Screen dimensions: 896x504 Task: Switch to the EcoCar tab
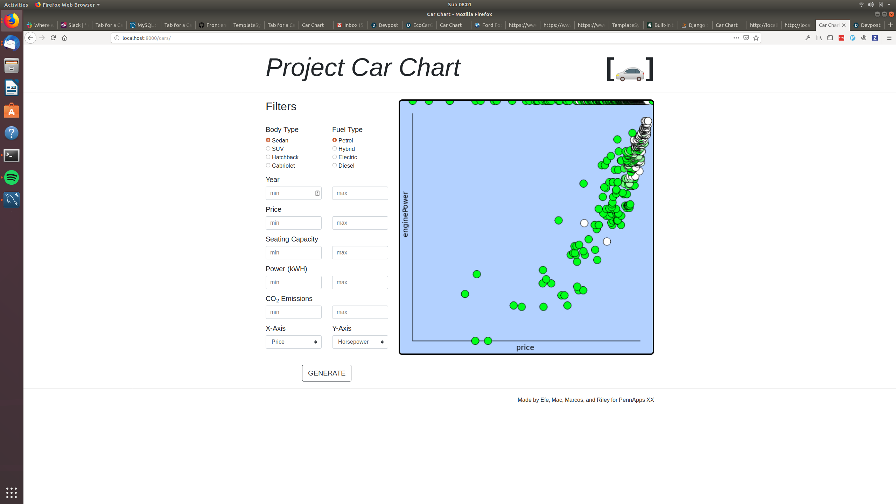[x=419, y=25]
